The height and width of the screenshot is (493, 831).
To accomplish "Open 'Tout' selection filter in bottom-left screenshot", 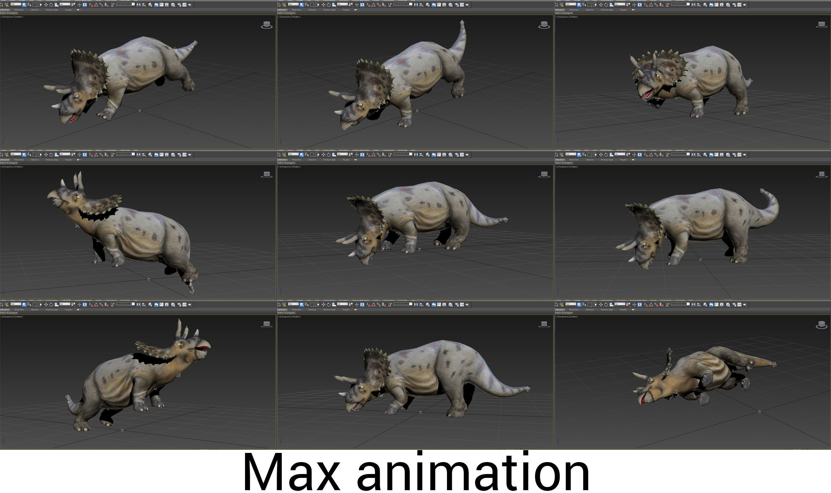I will [x=16, y=304].
